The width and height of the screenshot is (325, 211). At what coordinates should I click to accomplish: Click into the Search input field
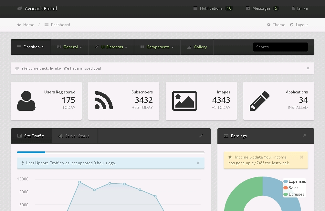pos(280,47)
